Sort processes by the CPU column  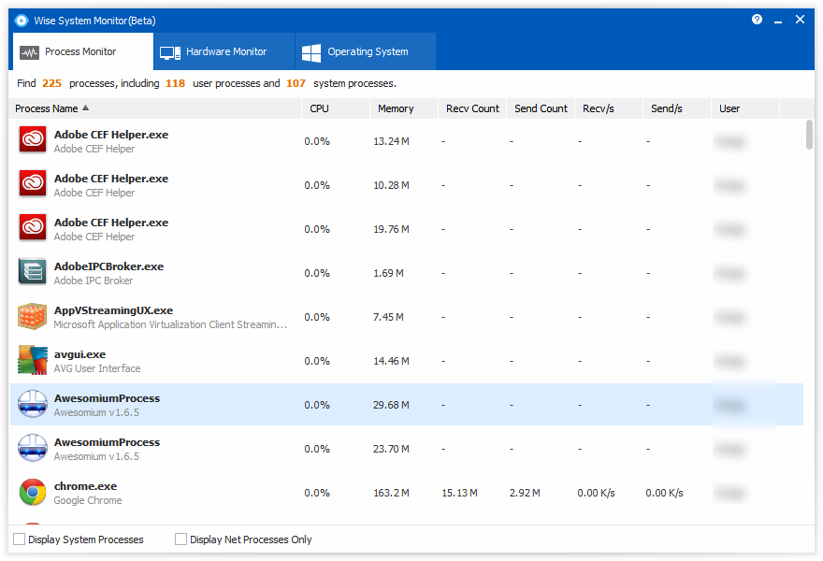coord(319,108)
